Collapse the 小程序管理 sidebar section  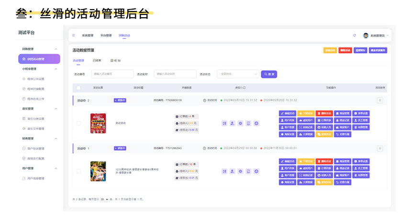[x=56, y=69]
